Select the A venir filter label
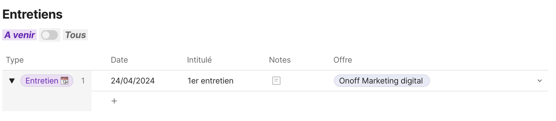 pos(19,35)
